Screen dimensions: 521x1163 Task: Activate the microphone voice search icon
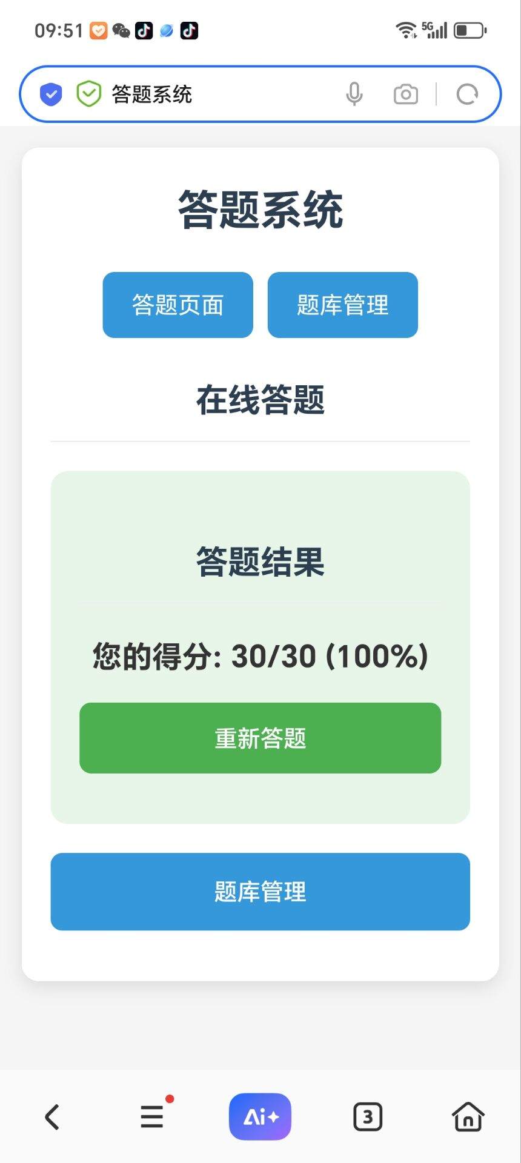click(354, 94)
